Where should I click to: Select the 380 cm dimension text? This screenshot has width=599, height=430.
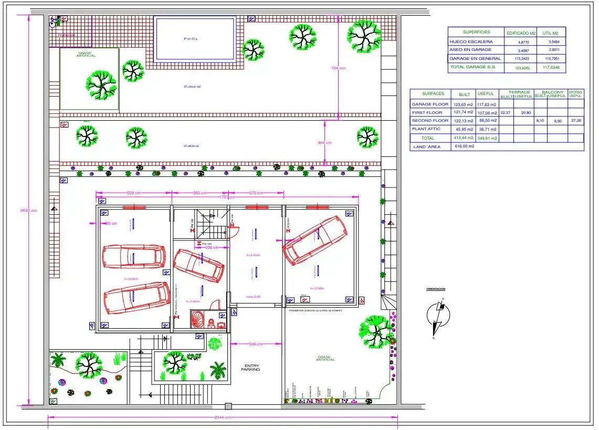click(200, 193)
